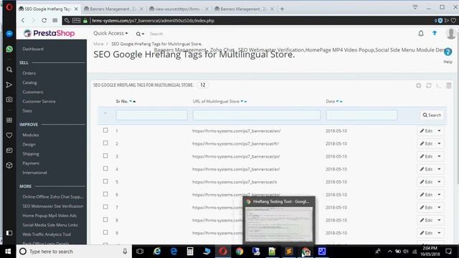Click the PrestaShop logo
The width and height of the screenshot is (459, 258).
(x=49, y=34)
